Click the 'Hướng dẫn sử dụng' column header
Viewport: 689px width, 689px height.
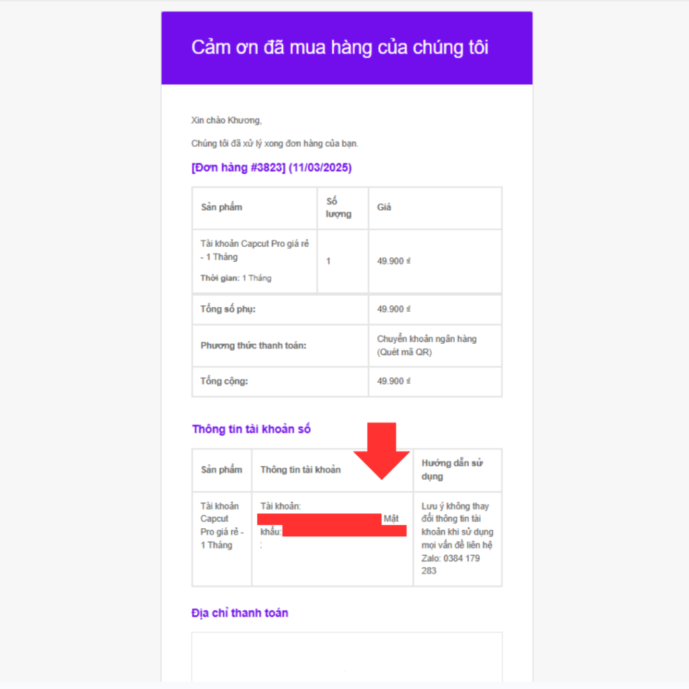[x=452, y=469]
